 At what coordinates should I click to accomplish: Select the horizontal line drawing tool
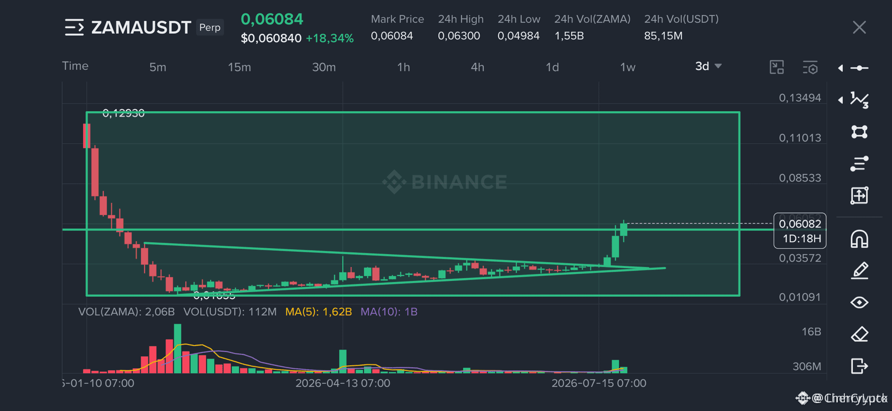tap(860, 68)
